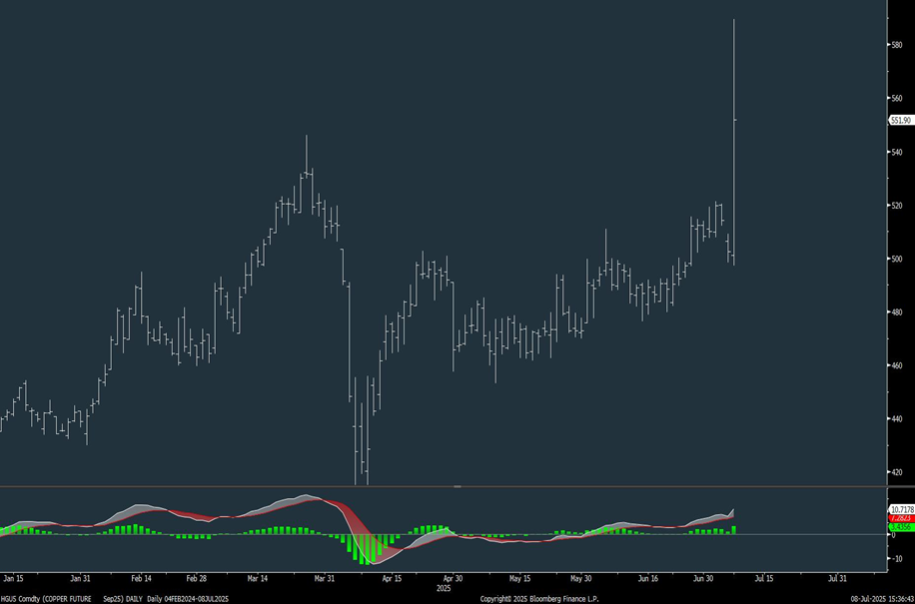Select the 420 price axis label
The width and height of the screenshot is (915, 604).
[897, 472]
